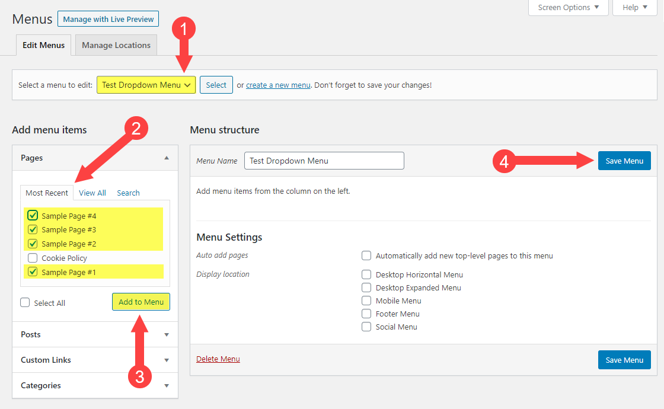Screen dimensions: 664x409
Task: Toggle the Select All checkbox
Action: point(25,303)
